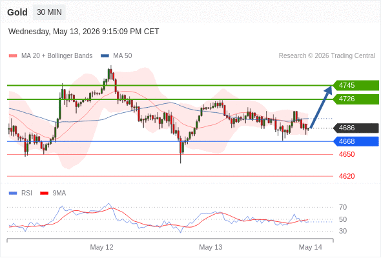
Task: Click the RSI 50 axis value
Action: coord(343,219)
